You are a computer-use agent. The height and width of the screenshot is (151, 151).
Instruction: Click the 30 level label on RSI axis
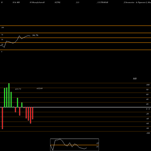(x=2, y=44)
